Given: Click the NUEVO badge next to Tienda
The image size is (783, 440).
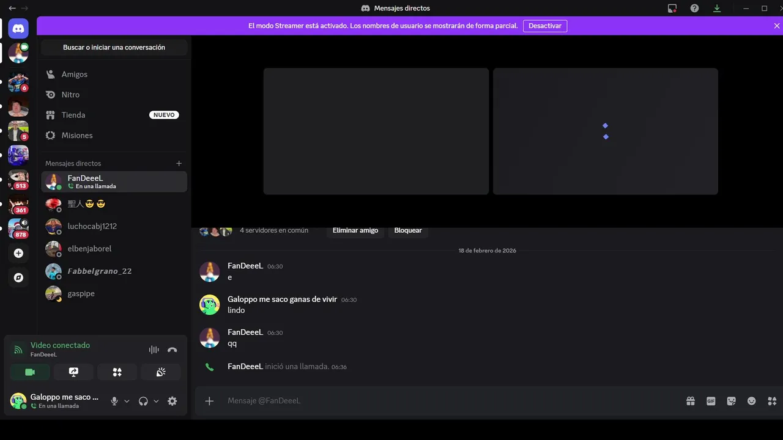Looking at the screenshot, I should pos(164,115).
